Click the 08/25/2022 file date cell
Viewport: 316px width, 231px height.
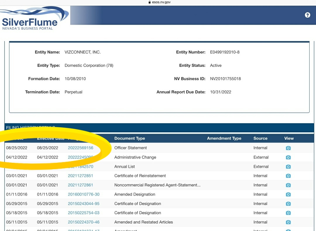pyautogui.click(x=16, y=148)
